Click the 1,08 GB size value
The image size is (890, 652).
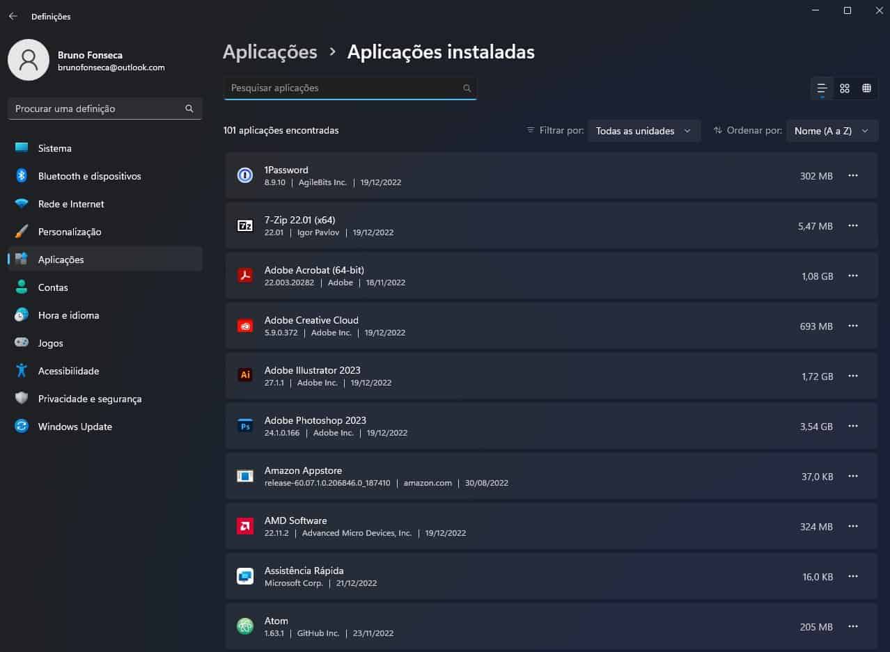click(818, 276)
